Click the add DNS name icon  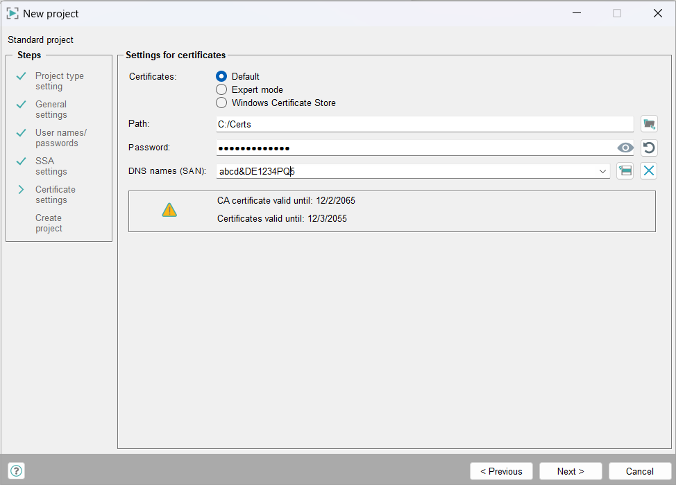click(625, 171)
